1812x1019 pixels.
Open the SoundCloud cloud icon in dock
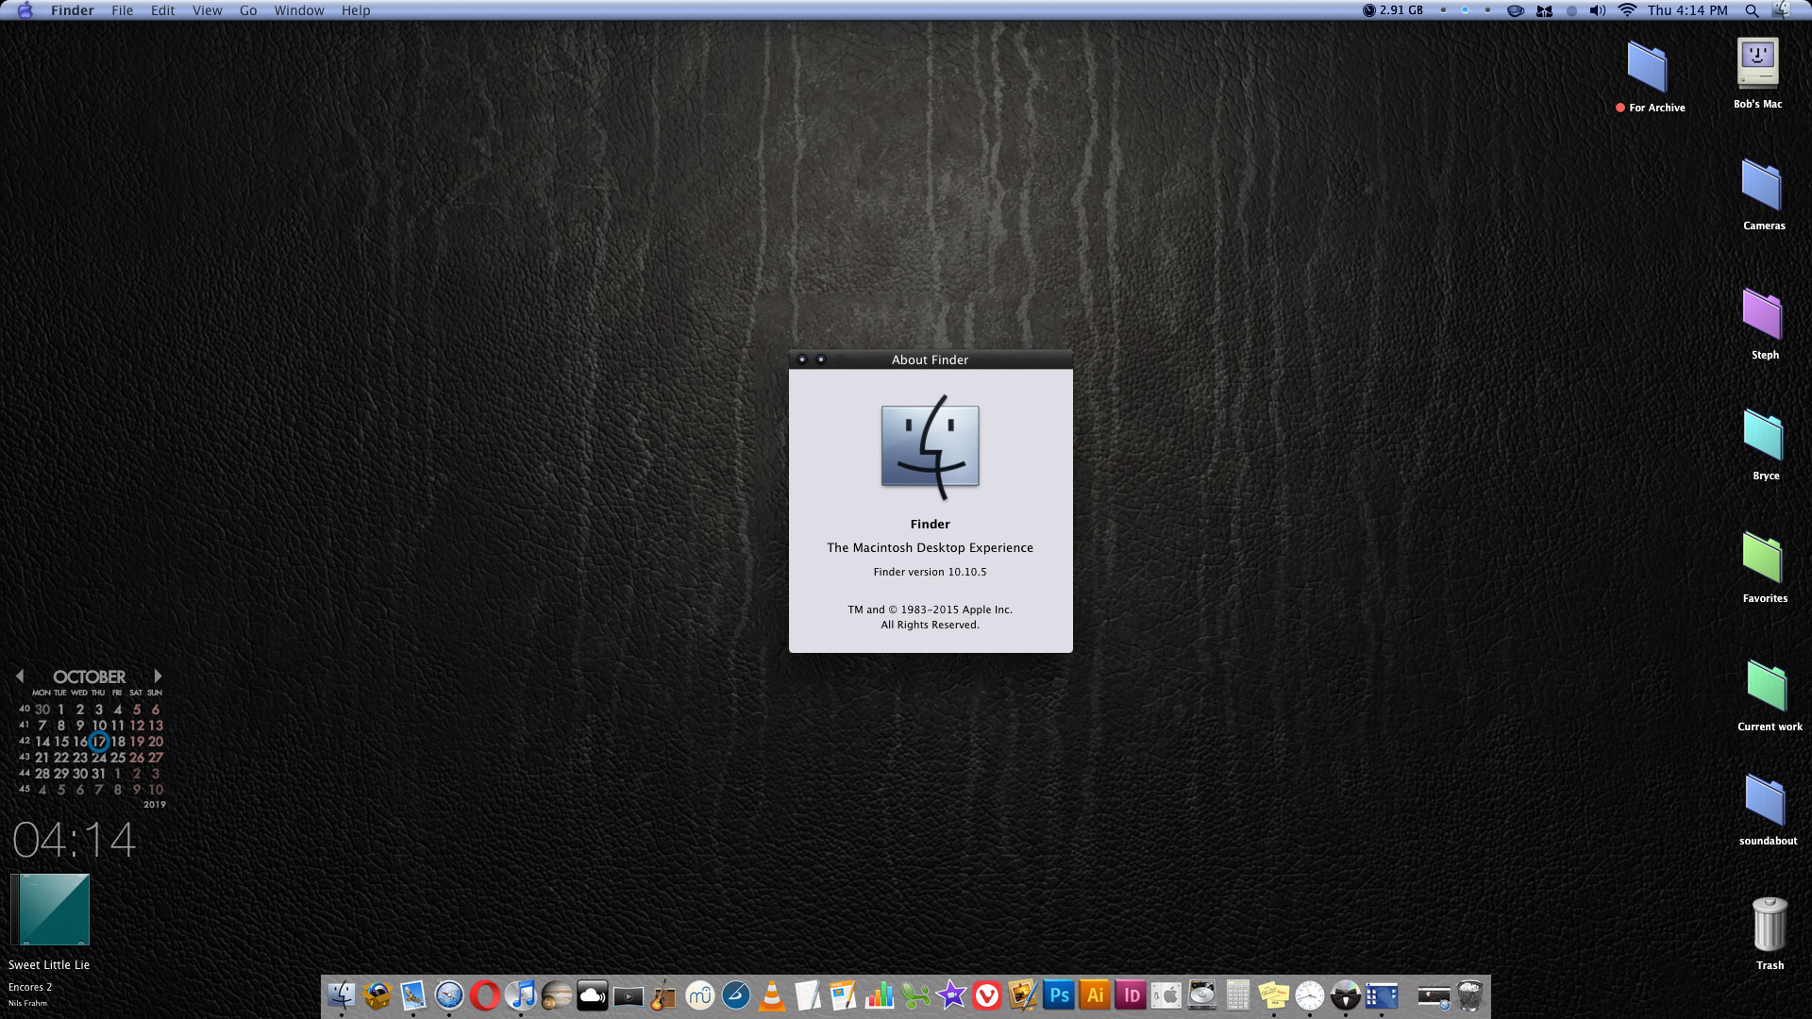pyautogui.click(x=592, y=995)
